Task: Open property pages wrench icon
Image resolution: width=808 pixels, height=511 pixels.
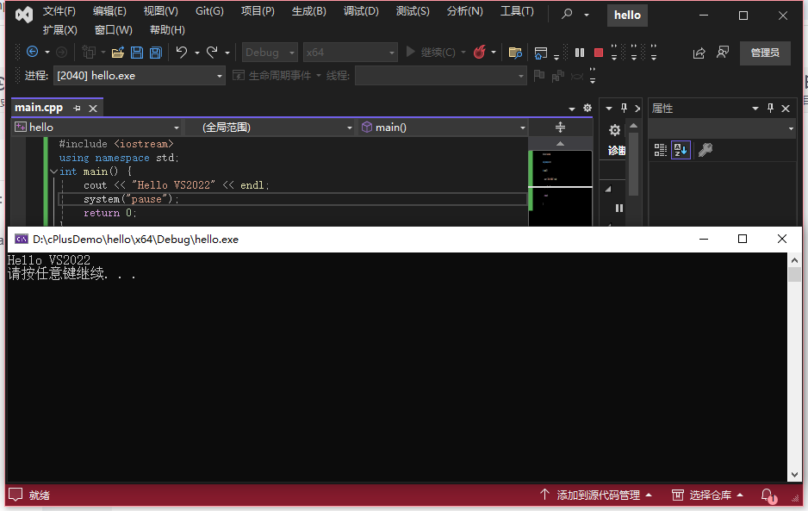Action: tap(705, 150)
